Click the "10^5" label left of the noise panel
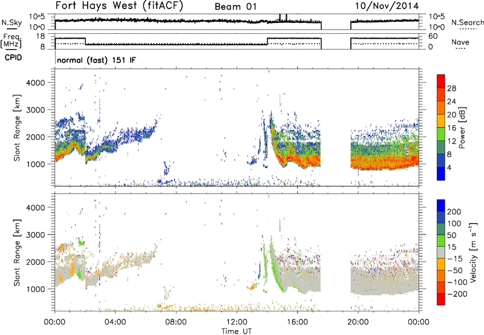 click(37, 16)
